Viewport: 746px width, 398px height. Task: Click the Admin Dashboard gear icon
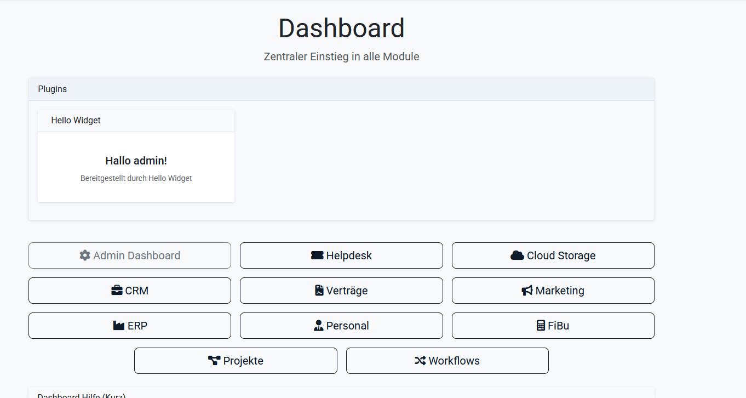[x=85, y=255]
